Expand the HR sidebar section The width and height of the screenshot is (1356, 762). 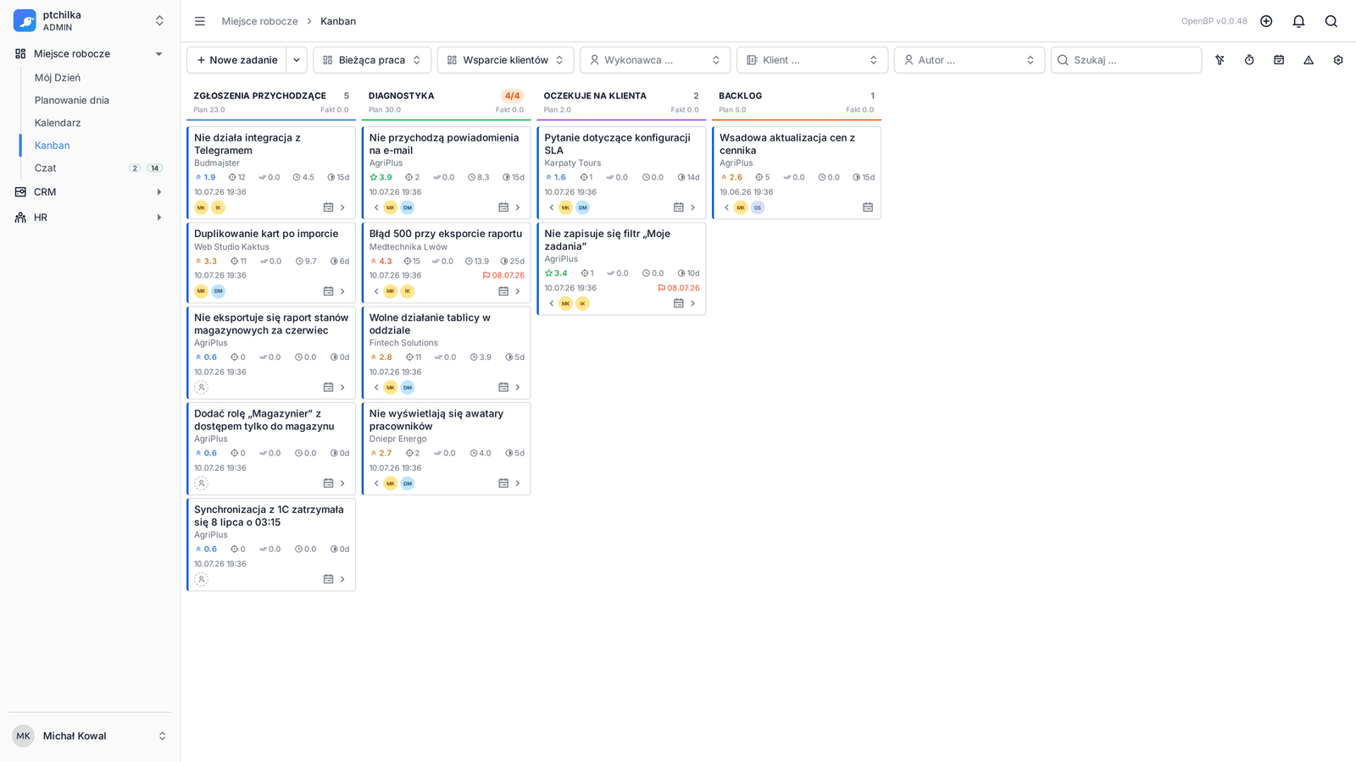point(90,218)
